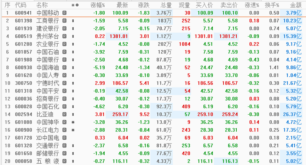Sort by the 涨速% column header

[x=252, y=5]
